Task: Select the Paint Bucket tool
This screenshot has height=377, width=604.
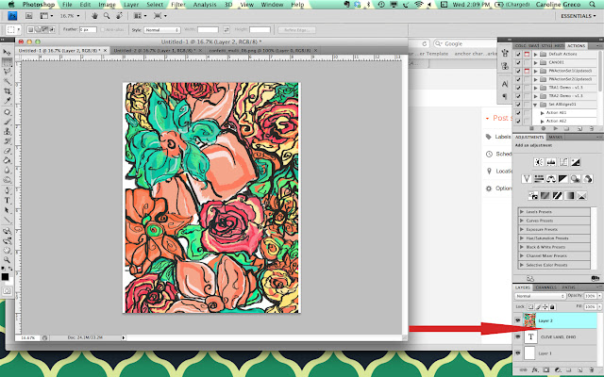Action: click(7, 160)
